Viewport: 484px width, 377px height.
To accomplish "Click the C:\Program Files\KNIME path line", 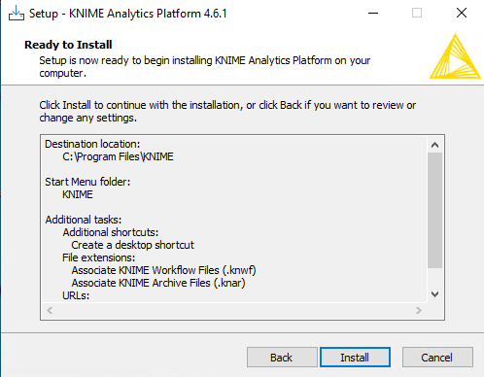I will pyautogui.click(x=118, y=156).
